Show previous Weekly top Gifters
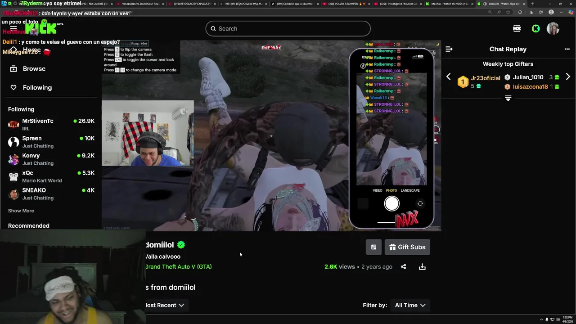This screenshot has width=576, height=324. [448, 77]
